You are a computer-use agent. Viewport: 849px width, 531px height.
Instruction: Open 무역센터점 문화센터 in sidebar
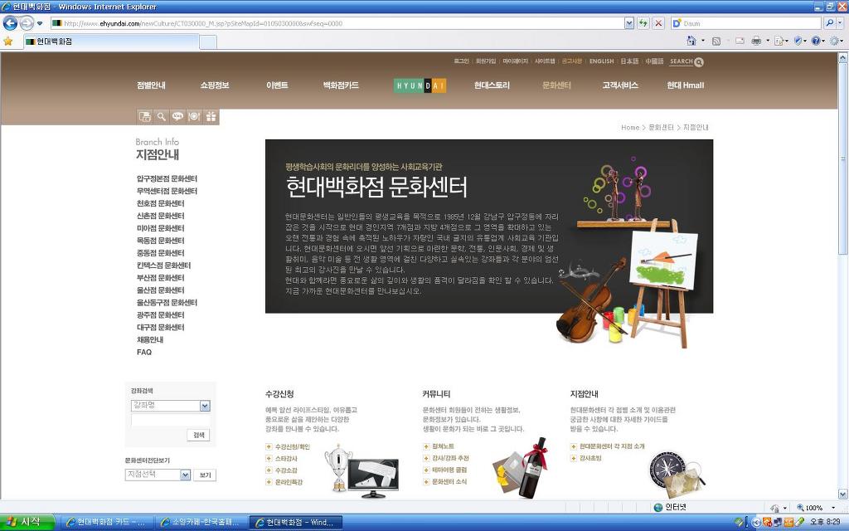(167, 192)
